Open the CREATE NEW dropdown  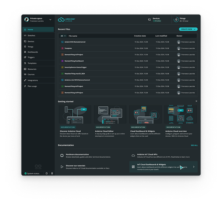click(x=188, y=29)
